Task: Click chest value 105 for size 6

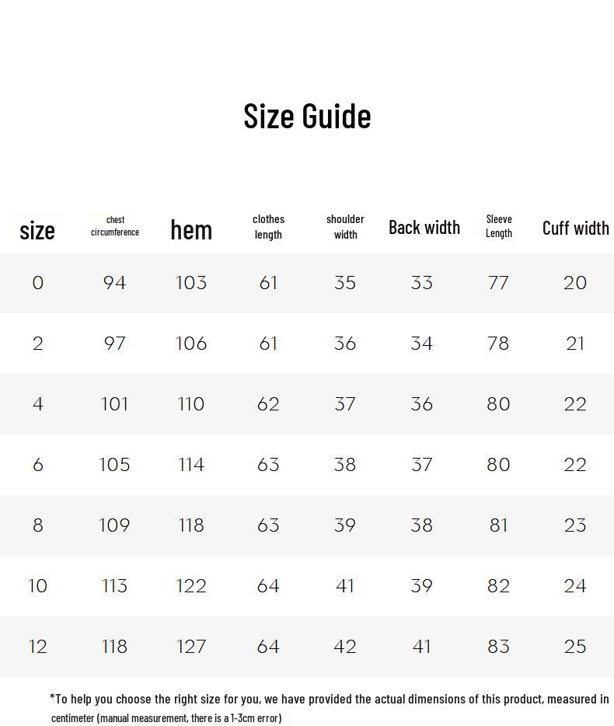Action: pos(114,465)
